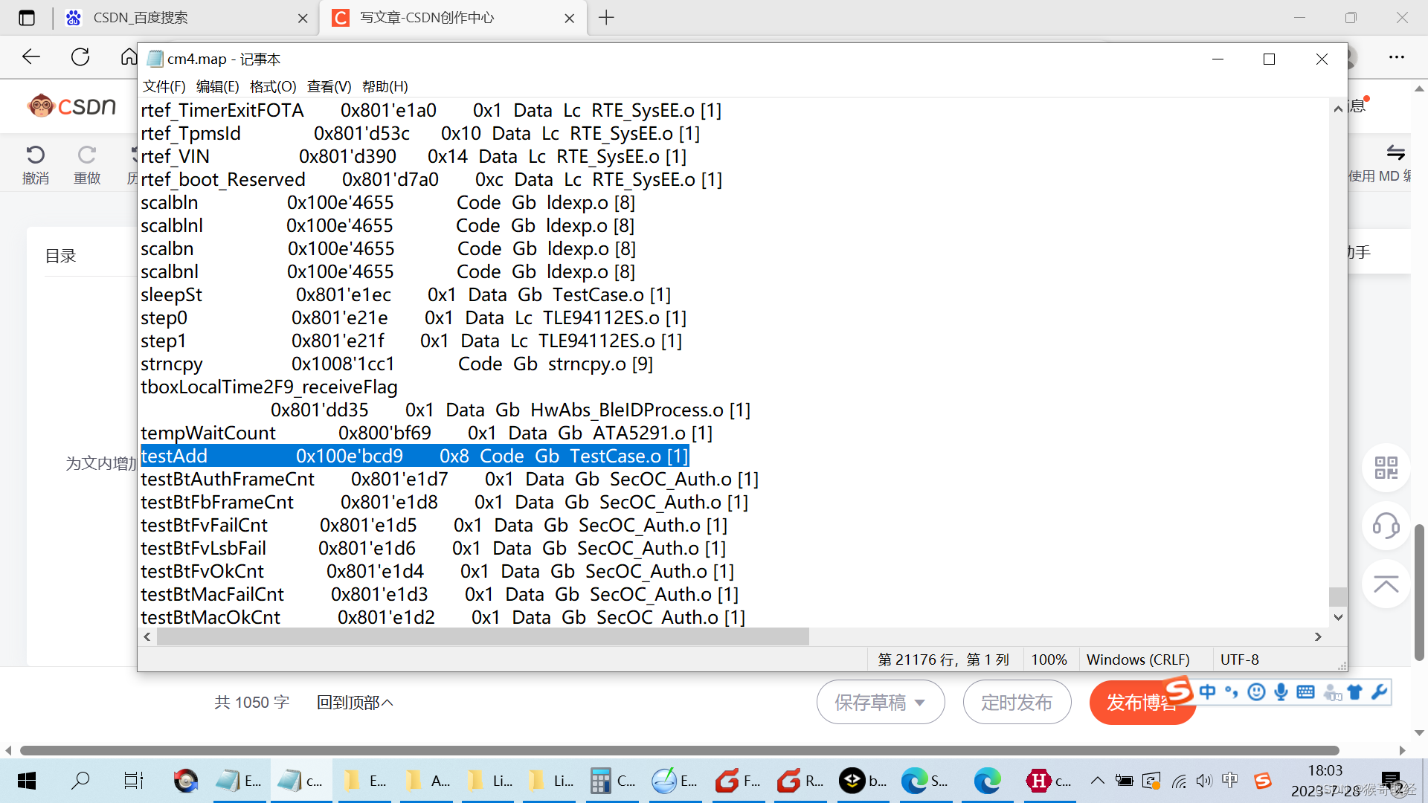Click the Sogou microphone voice input icon
The height and width of the screenshot is (803, 1428).
pyautogui.click(x=1281, y=692)
